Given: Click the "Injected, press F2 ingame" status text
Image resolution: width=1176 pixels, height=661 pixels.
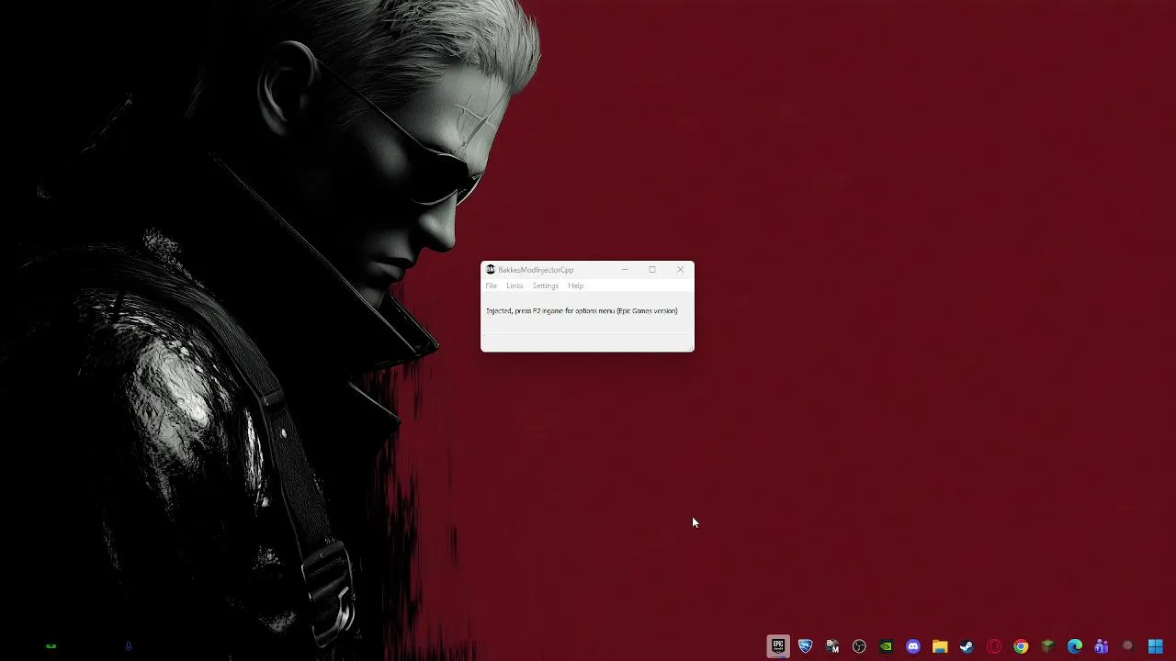Looking at the screenshot, I should click(582, 311).
